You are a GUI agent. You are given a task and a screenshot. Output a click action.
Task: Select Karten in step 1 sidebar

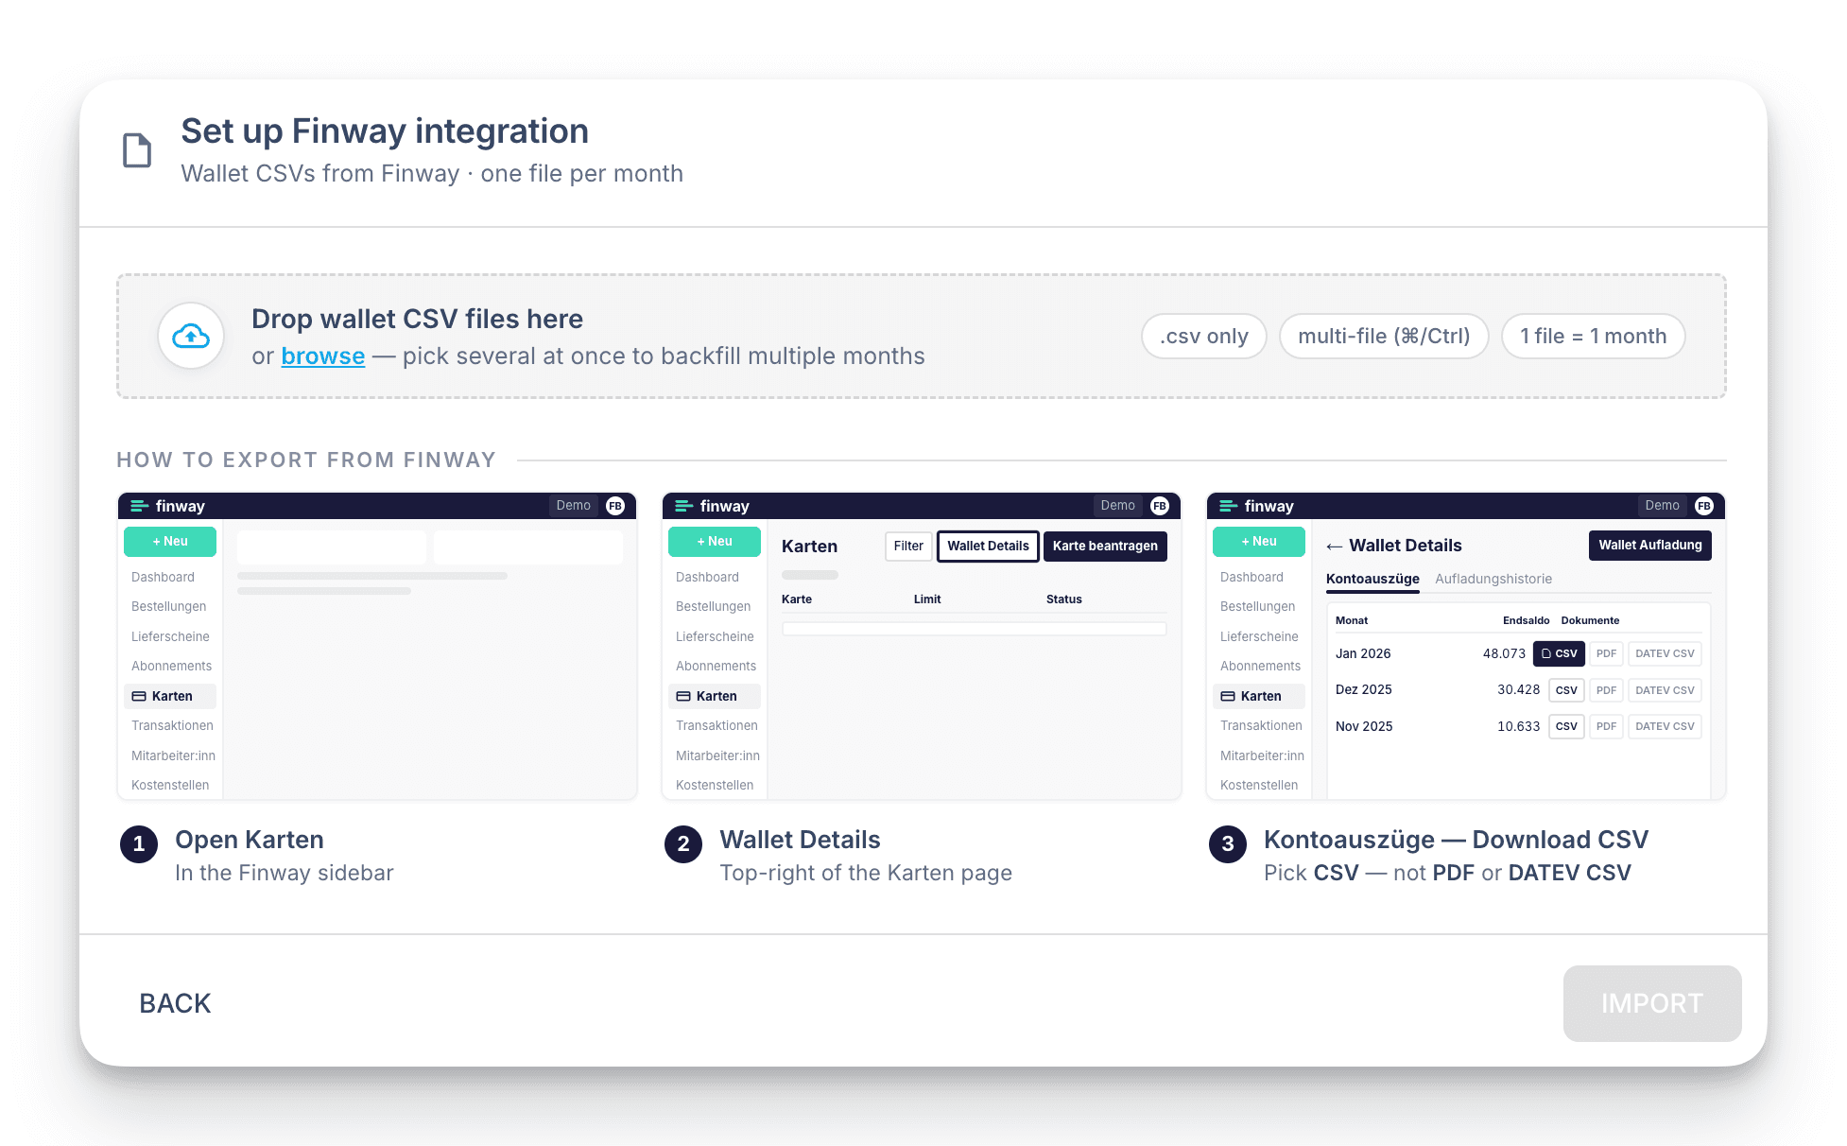[170, 696]
